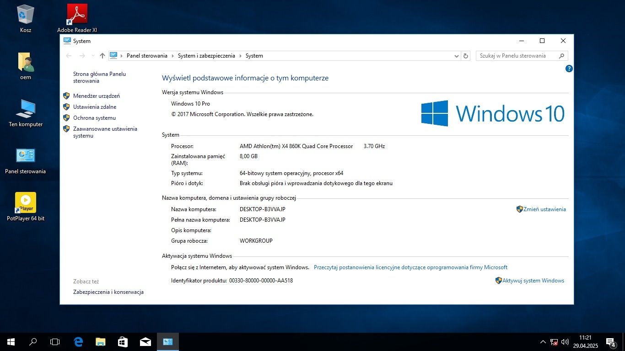The height and width of the screenshot is (351, 625).
Task: Click Panel sterowania breadcrumb
Action: 147,56
